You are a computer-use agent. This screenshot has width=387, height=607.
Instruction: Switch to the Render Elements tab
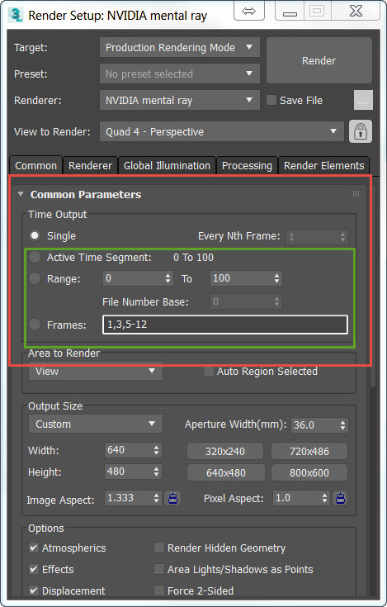click(x=324, y=166)
